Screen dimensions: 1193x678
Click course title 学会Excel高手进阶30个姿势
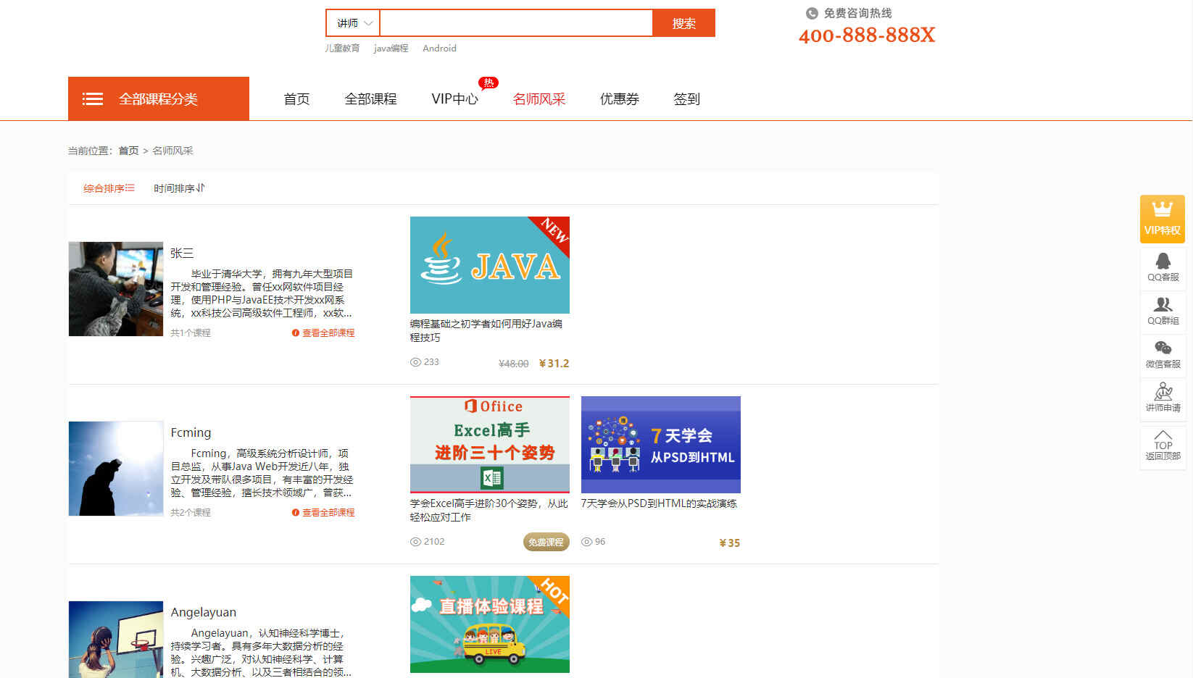pos(489,510)
